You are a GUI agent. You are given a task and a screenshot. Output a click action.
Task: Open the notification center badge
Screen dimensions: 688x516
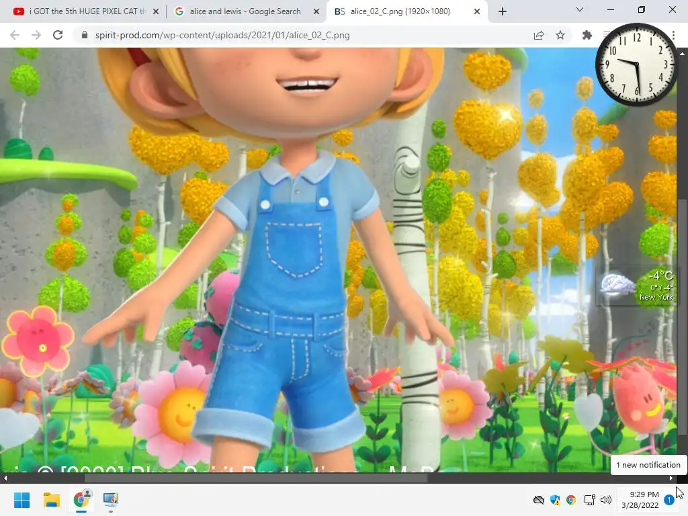click(x=669, y=500)
